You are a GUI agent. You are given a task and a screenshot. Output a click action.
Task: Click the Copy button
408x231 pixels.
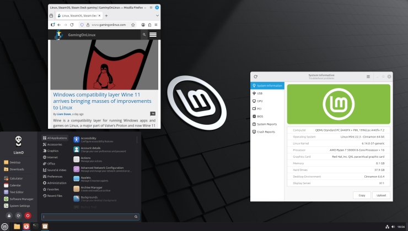click(362, 195)
